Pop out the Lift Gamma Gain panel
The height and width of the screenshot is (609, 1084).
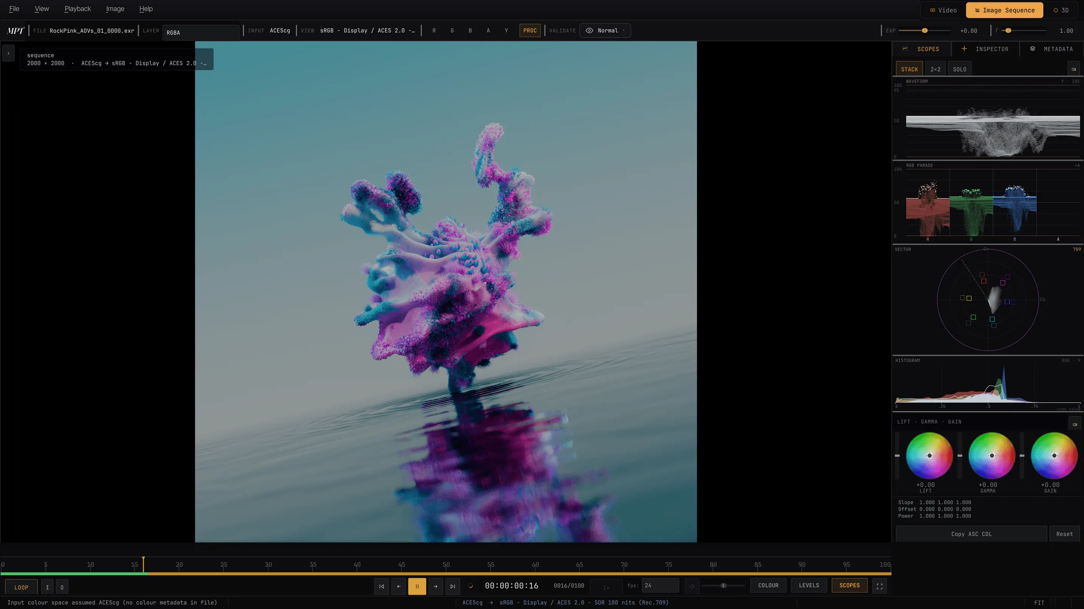click(1075, 424)
